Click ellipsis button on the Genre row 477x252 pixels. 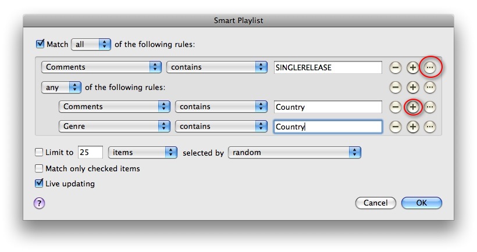pos(430,127)
